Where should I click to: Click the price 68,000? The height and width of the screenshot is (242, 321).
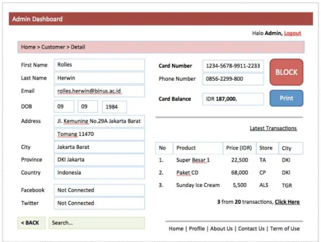[x=239, y=173]
